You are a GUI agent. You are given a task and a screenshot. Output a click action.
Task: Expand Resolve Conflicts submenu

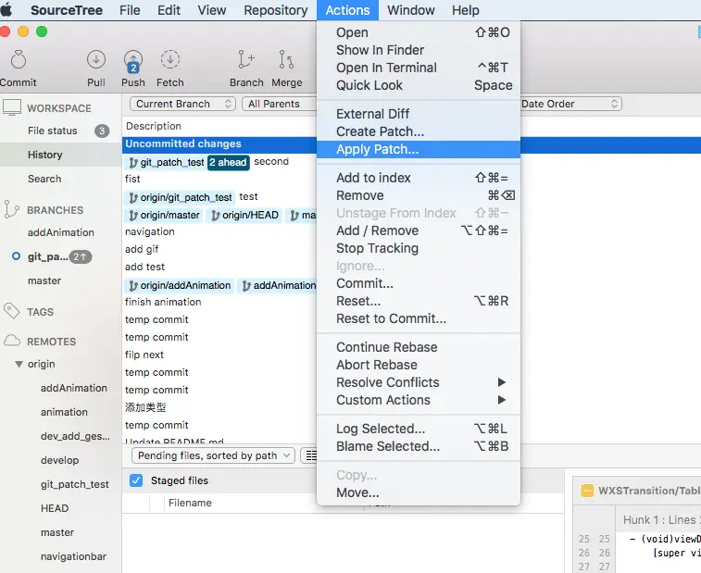pyautogui.click(x=419, y=382)
